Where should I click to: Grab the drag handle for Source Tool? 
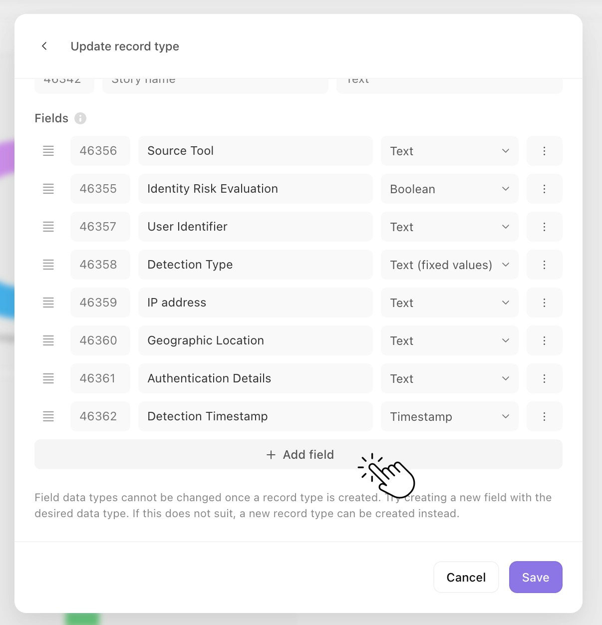coord(48,151)
